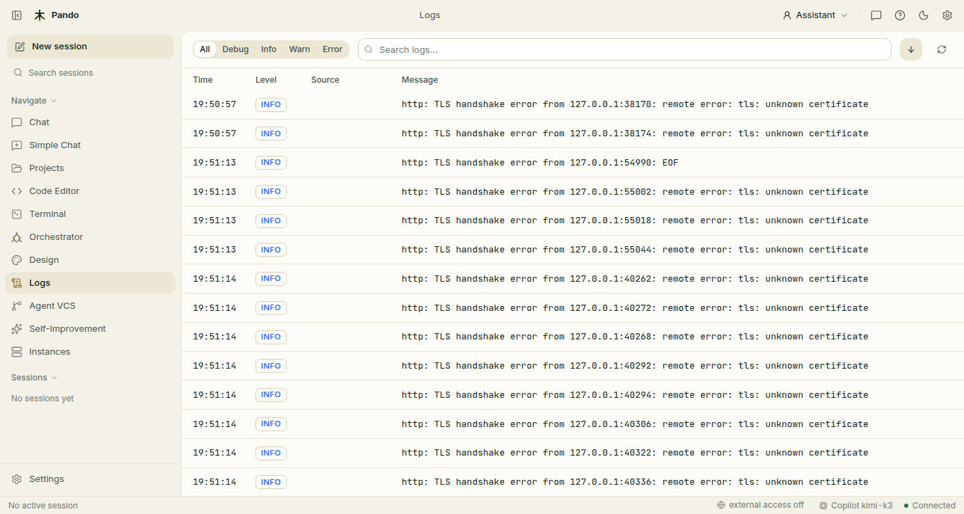This screenshot has height=514, width=964.
Task: Open the Assistant dropdown
Action: (x=815, y=15)
